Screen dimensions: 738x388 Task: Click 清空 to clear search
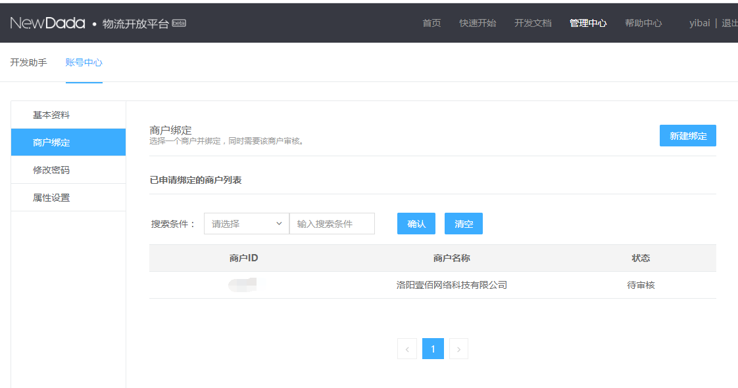tap(463, 224)
